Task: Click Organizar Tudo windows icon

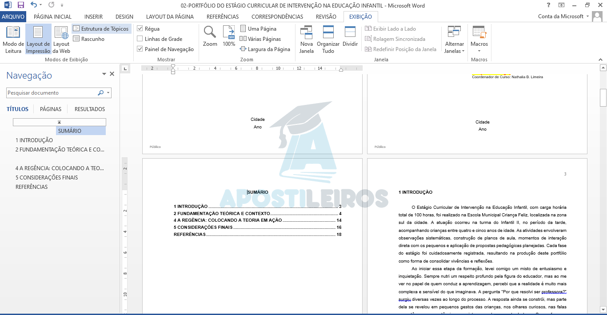Action: pyautogui.click(x=328, y=39)
